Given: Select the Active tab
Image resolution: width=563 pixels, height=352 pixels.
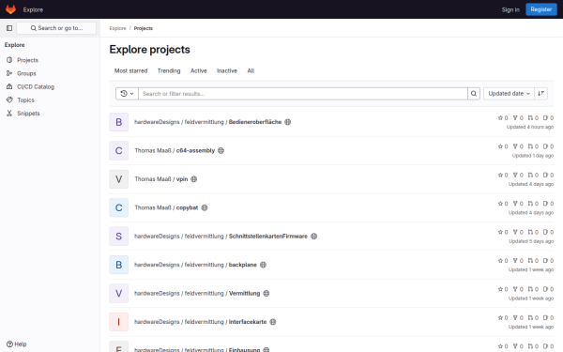Looking at the screenshot, I should coord(199,70).
